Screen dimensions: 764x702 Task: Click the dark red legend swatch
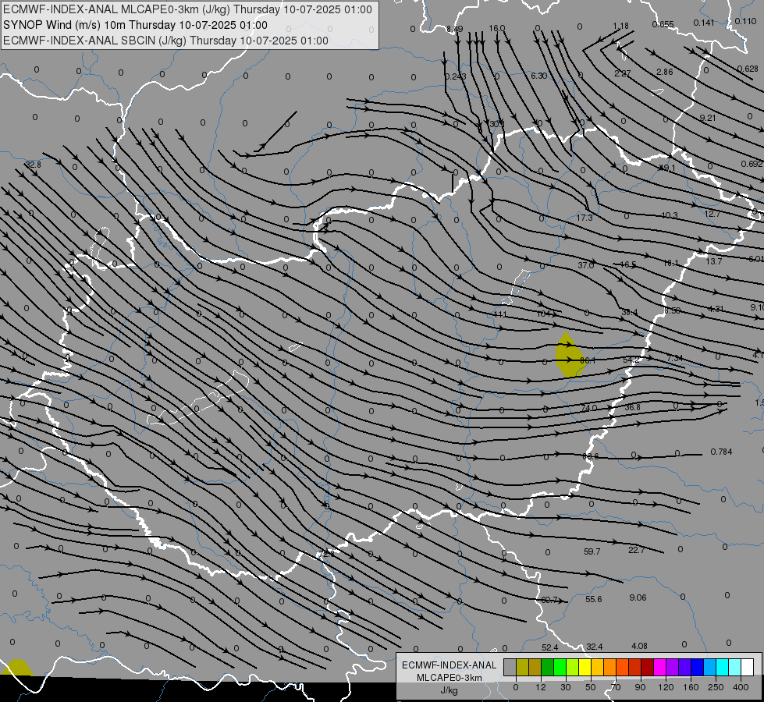point(647,667)
